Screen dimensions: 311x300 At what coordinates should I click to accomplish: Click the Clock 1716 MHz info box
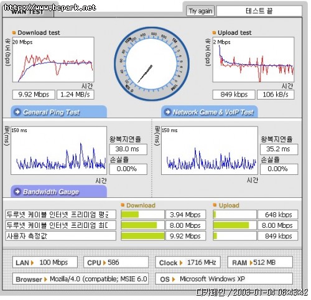188,263
